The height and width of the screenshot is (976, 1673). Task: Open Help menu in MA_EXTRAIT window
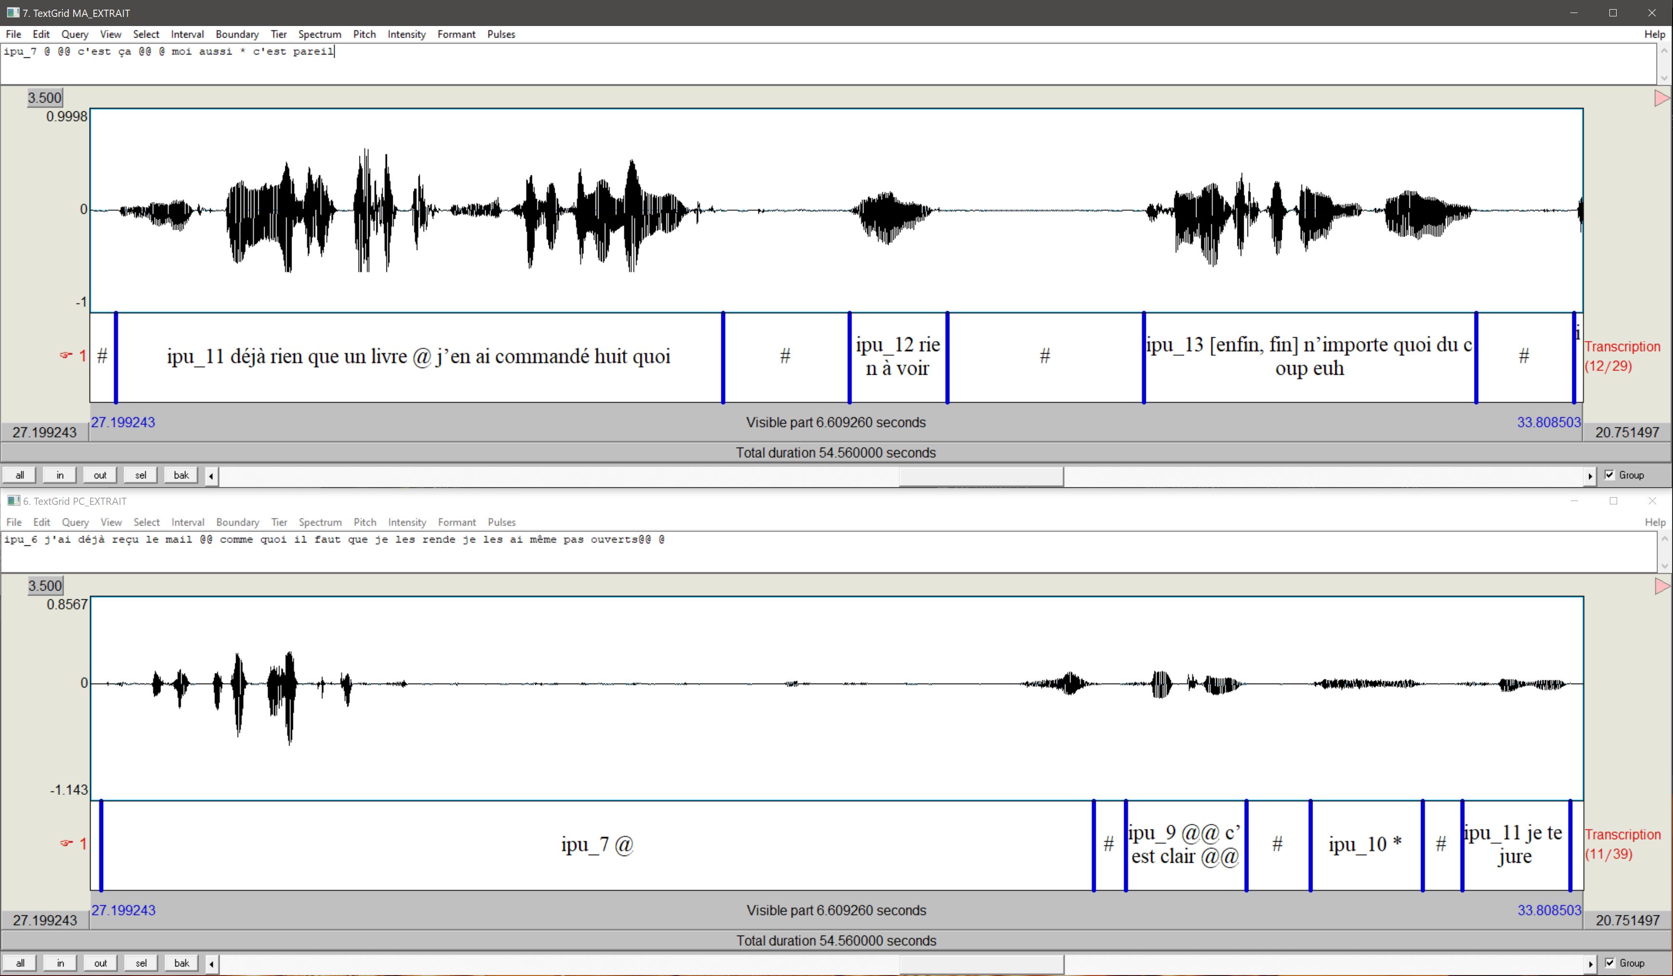click(1654, 34)
